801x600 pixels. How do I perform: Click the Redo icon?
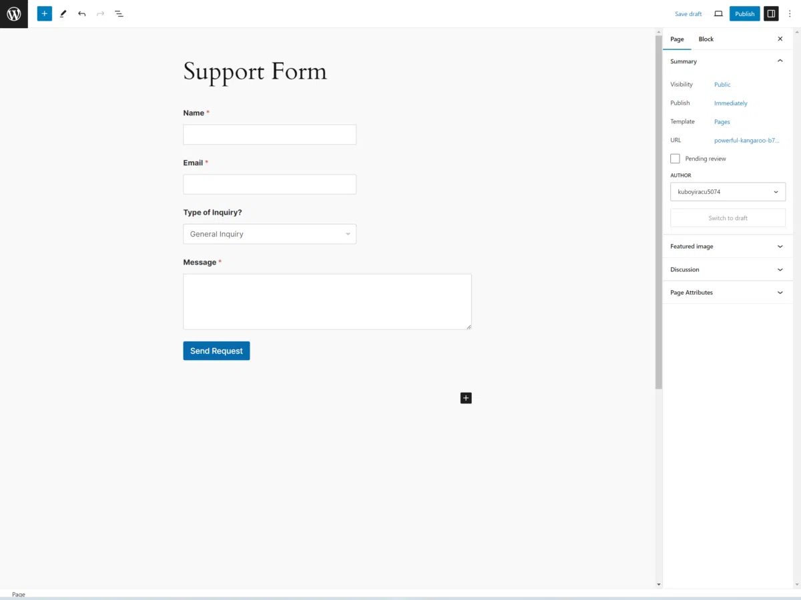(x=100, y=13)
